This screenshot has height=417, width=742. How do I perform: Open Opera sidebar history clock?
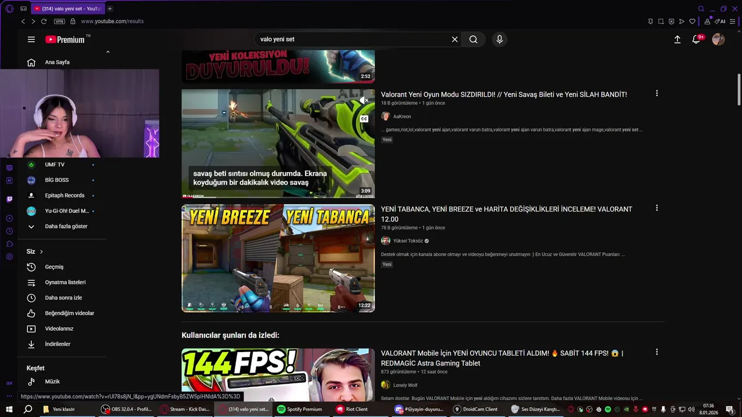pos(9,231)
